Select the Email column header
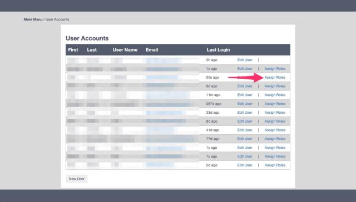The image size is (356, 202). tap(152, 50)
